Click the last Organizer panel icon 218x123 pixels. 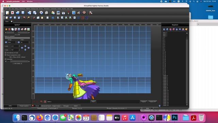pos(186,29)
